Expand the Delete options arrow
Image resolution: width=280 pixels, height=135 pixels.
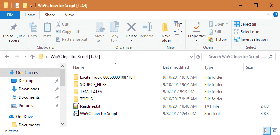click(132, 40)
